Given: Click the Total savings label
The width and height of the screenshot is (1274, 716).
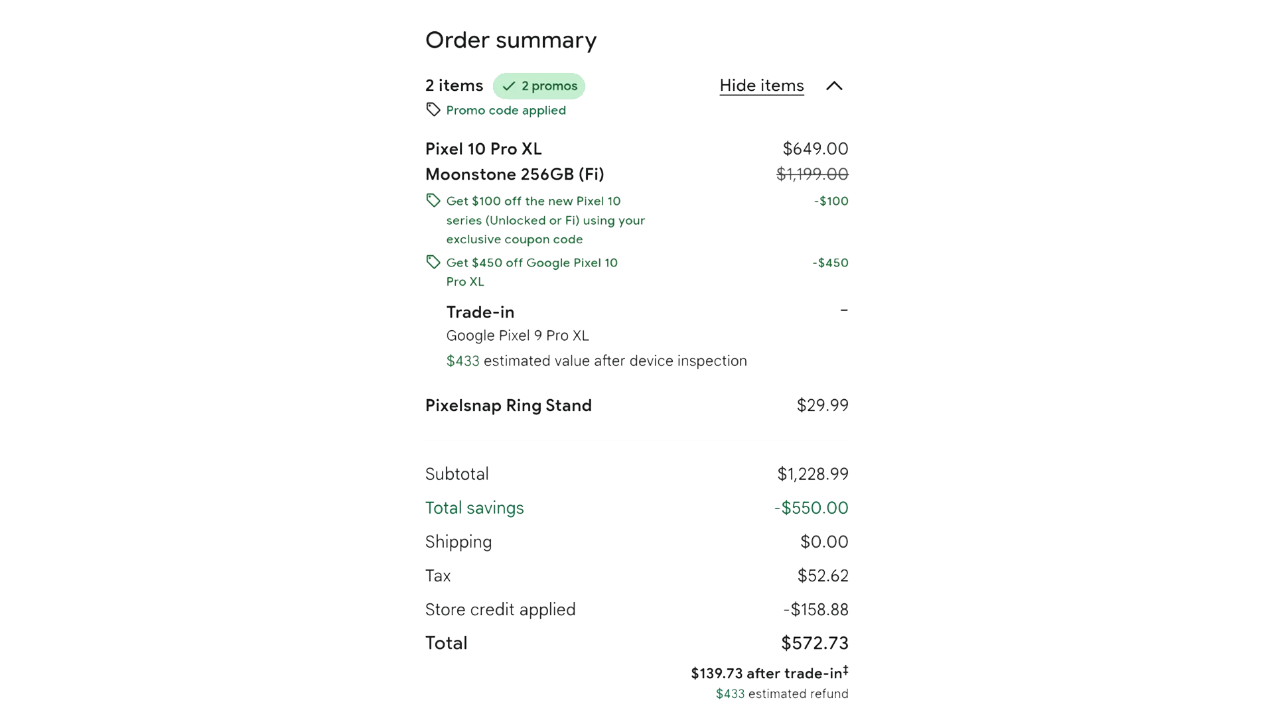Looking at the screenshot, I should pos(474,508).
